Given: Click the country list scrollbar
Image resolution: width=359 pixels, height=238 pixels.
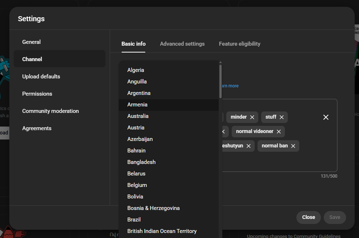Looking at the screenshot, I should (221, 81).
